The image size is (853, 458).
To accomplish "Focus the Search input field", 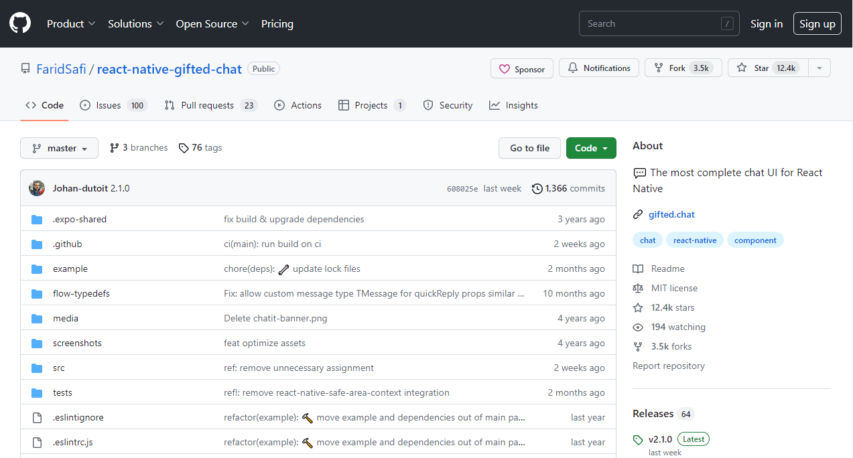I will click(x=650, y=23).
